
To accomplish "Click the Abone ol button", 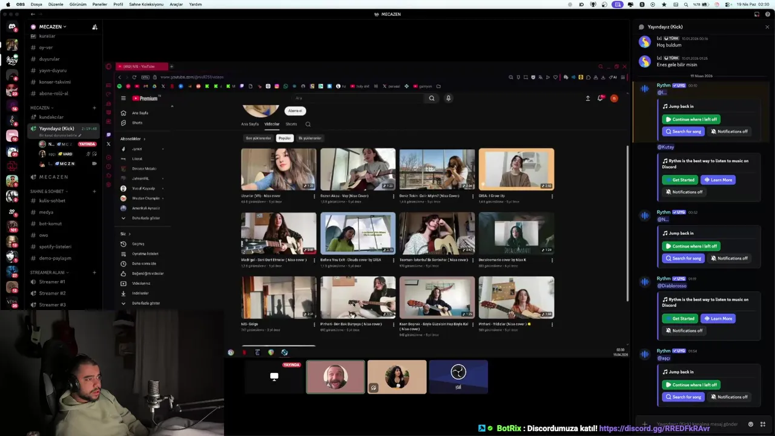I will point(295,111).
